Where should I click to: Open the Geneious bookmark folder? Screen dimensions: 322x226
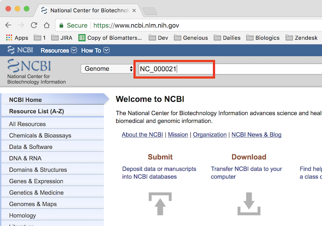pyautogui.click(x=191, y=38)
